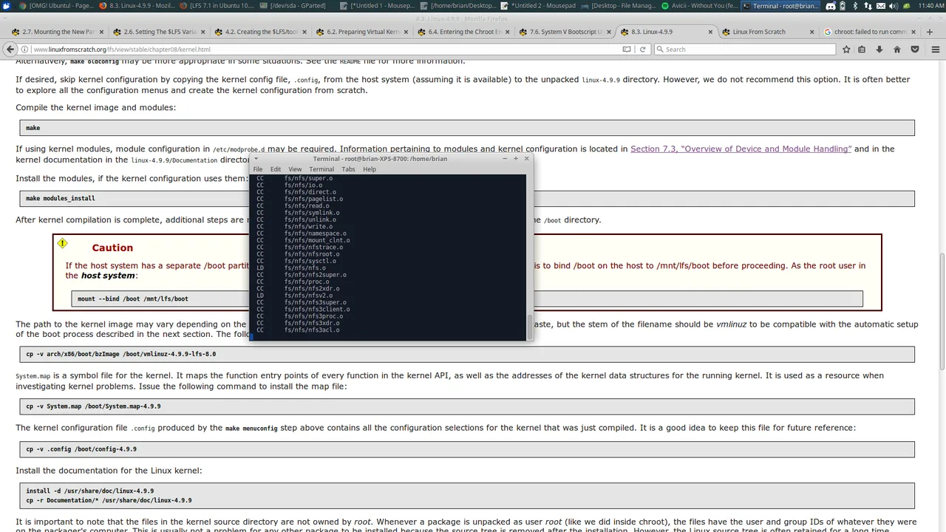946x532 pixels.
Task: Bookmark this page with the star icon
Action: coord(846,50)
